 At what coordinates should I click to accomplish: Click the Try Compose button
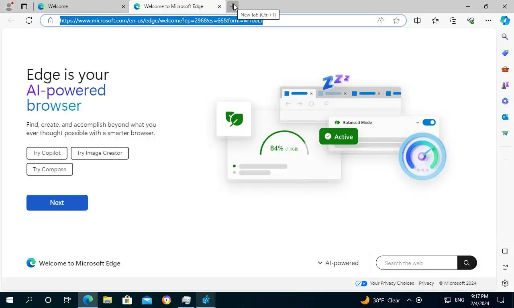pyautogui.click(x=50, y=169)
